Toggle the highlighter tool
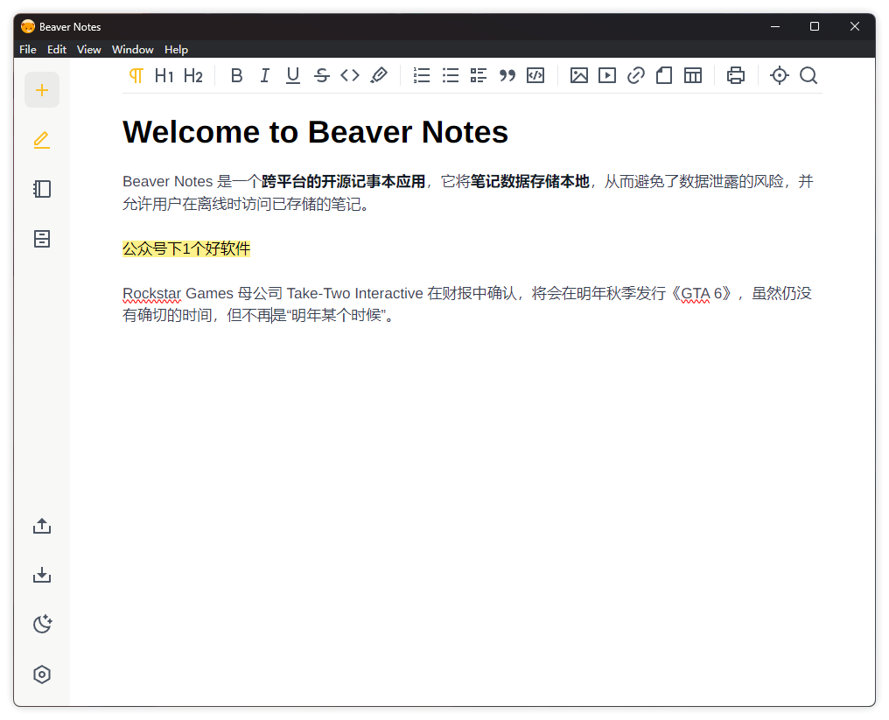This screenshot has width=889, height=720. [379, 75]
